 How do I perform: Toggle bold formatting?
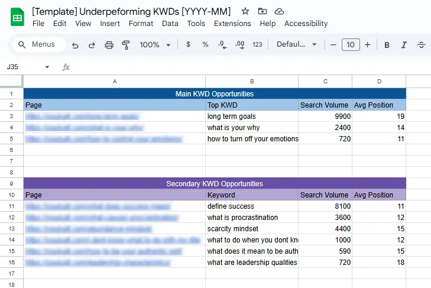[x=387, y=45]
